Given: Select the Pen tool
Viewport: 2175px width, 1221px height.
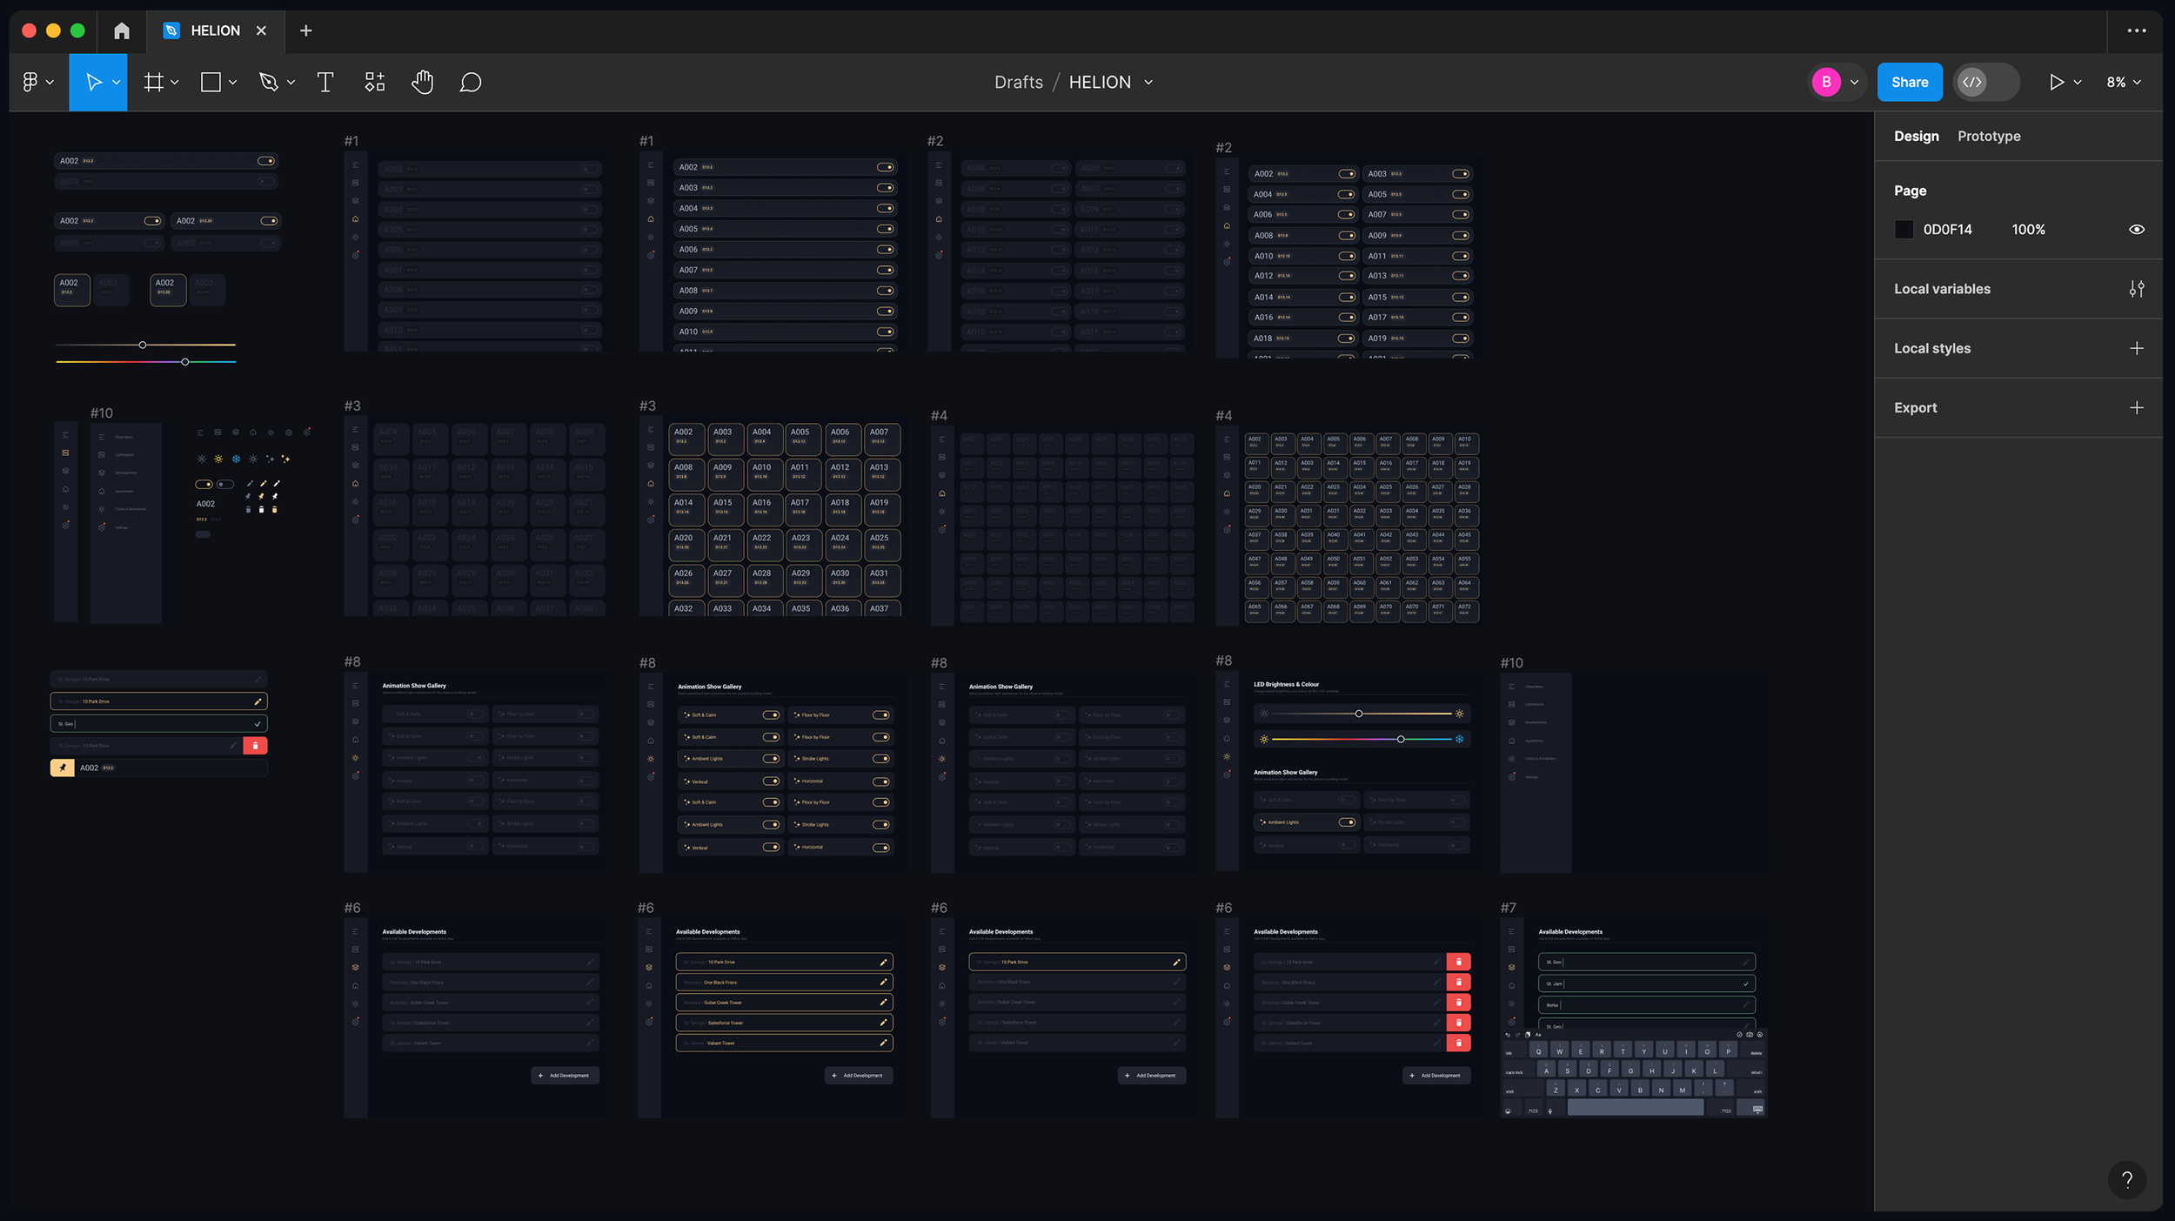Looking at the screenshot, I should pyautogui.click(x=269, y=82).
